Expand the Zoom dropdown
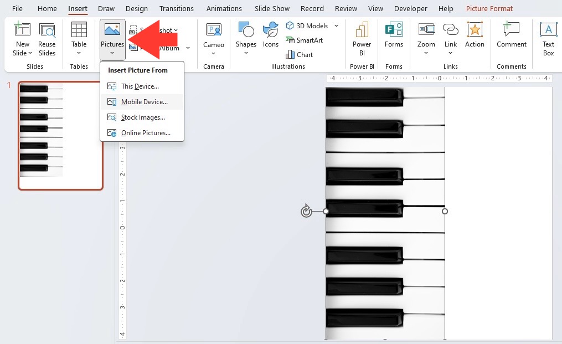 [426, 53]
